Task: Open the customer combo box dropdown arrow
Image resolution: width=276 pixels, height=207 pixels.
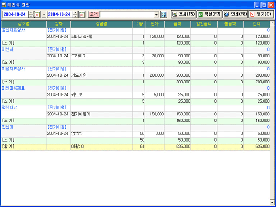Action: [156, 15]
